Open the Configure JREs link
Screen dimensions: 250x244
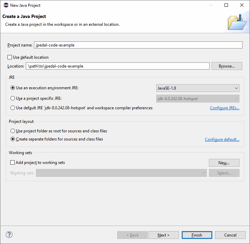coord(225,108)
